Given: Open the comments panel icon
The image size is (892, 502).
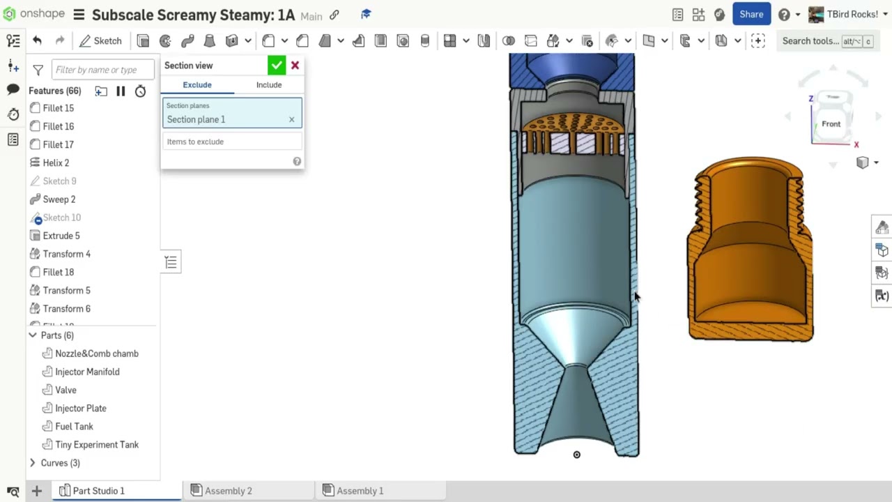Looking at the screenshot, I should point(13,89).
